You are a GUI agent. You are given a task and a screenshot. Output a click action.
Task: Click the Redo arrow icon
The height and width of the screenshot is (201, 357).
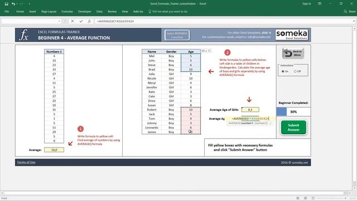22,4
